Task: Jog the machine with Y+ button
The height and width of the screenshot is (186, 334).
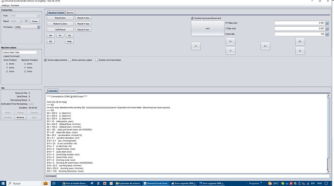Action: 230,41
